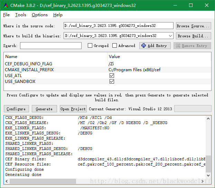Click the CEF Resource files log line
Screen dimensions: 215x188
tap(105, 164)
